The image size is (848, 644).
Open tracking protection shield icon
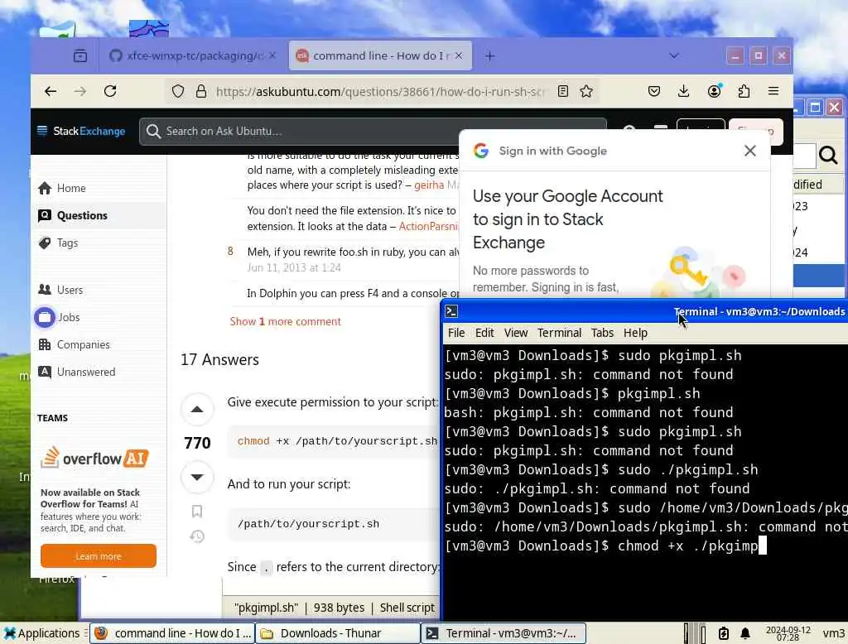(x=178, y=91)
